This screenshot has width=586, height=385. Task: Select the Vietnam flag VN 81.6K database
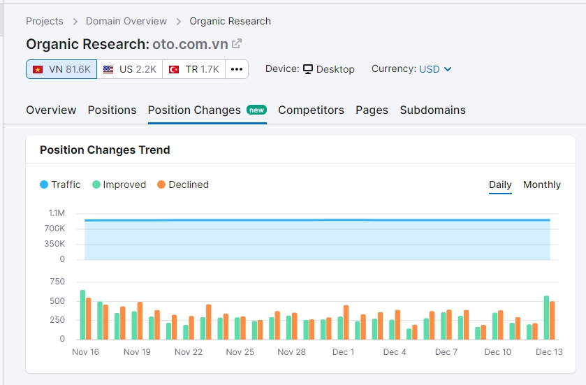(x=61, y=69)
